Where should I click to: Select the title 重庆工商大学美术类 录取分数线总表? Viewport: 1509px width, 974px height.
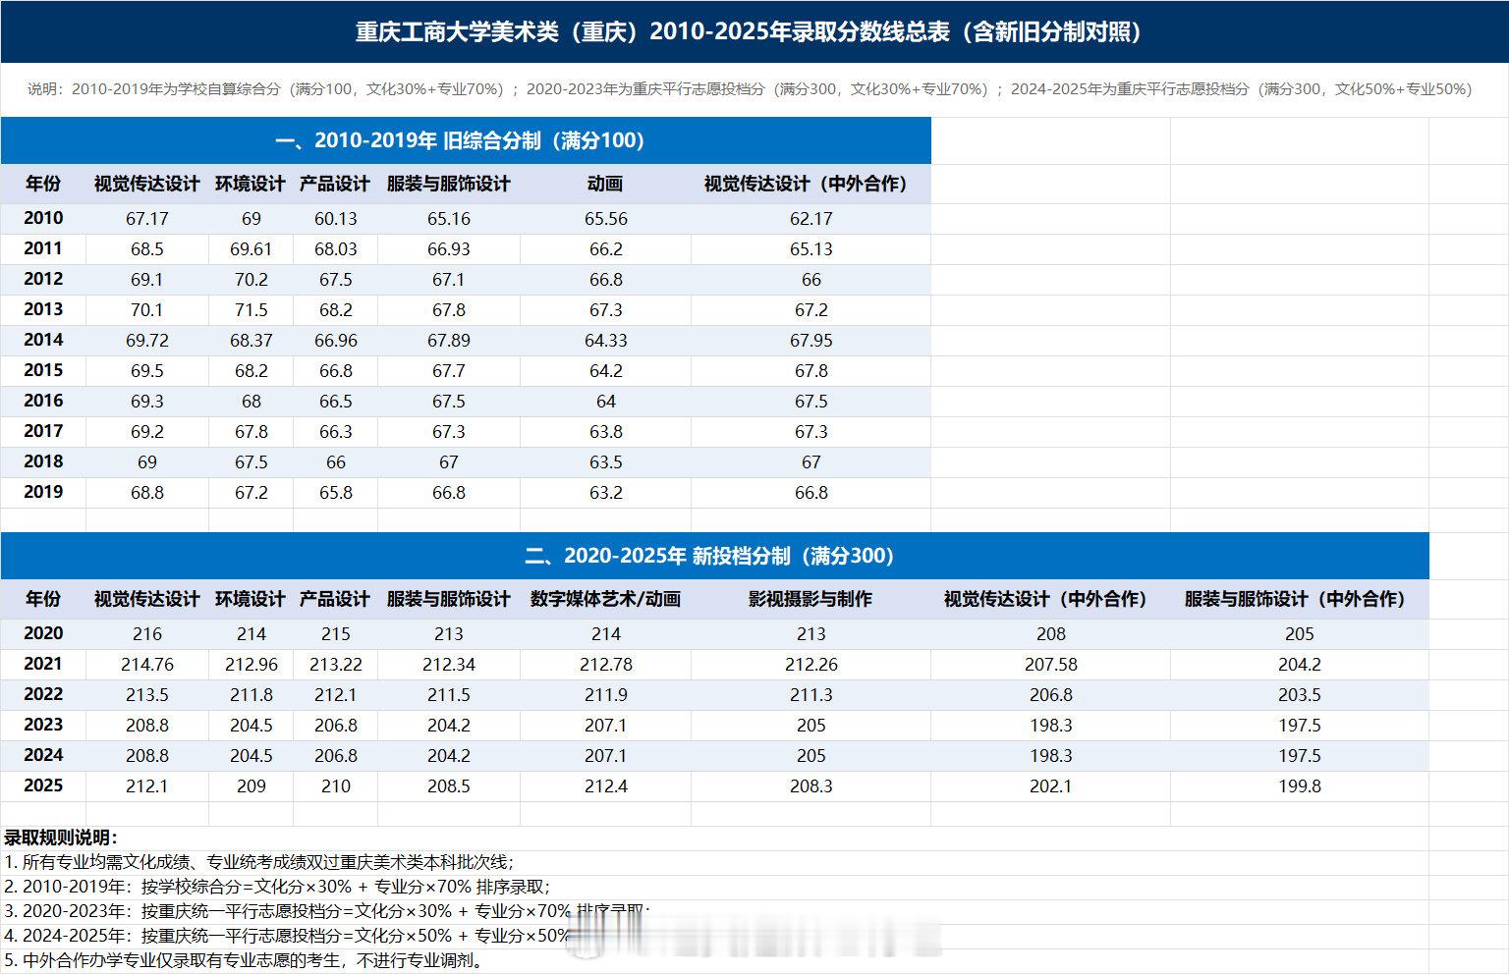pos(751,31)
